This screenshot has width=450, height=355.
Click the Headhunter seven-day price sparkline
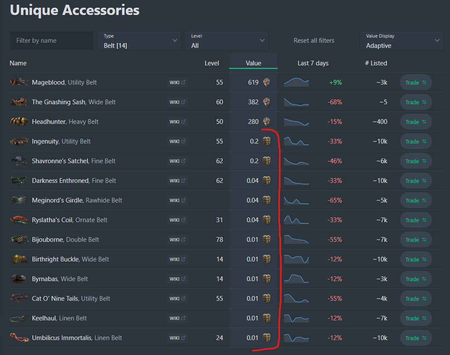[296, 122]
